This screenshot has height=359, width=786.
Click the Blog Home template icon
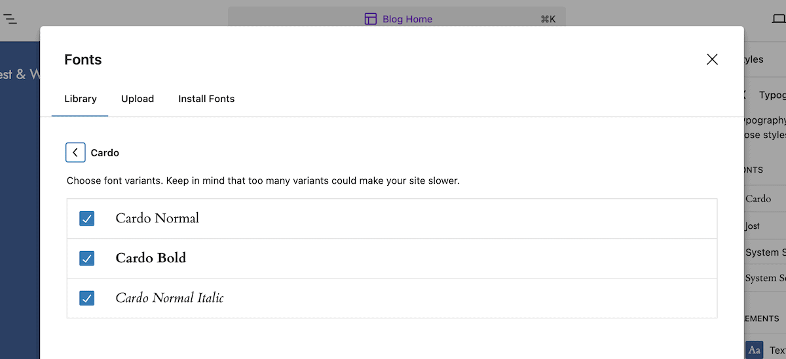(x=371, y=19)
